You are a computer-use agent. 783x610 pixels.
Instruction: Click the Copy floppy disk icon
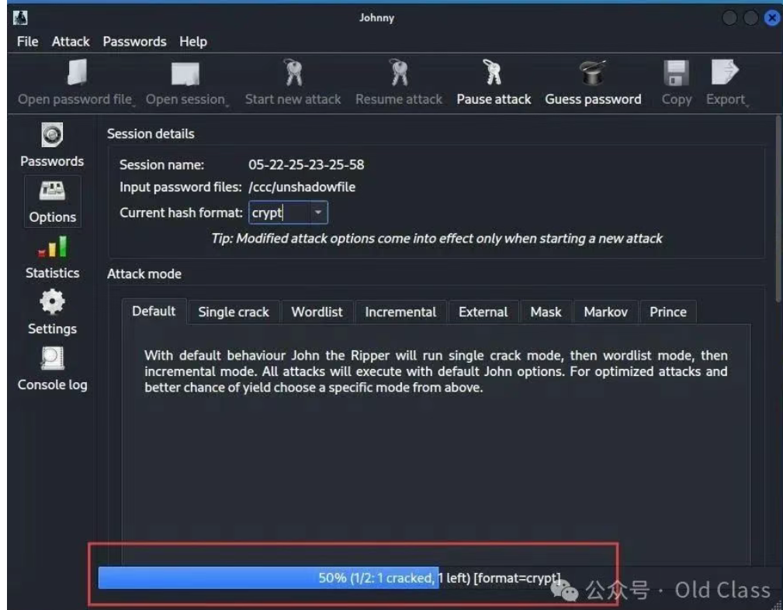tap(676, 73)
